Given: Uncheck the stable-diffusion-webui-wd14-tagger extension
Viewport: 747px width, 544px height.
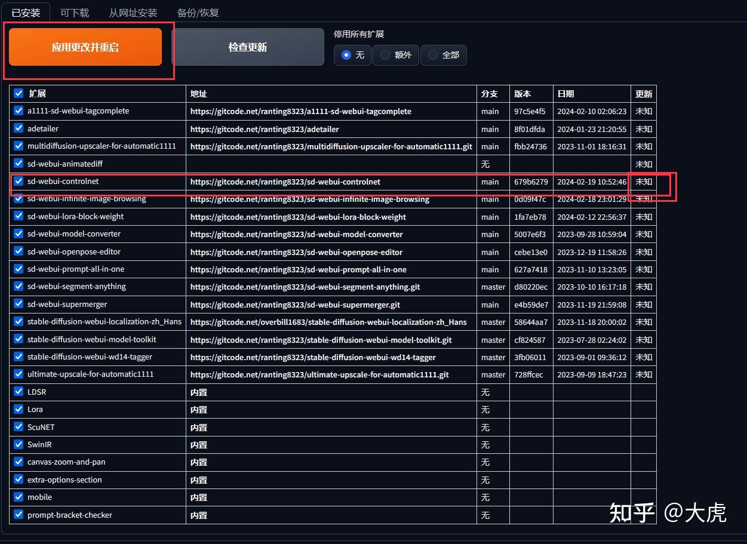Looking at the screenshot, I should click(x=18, y=357).
